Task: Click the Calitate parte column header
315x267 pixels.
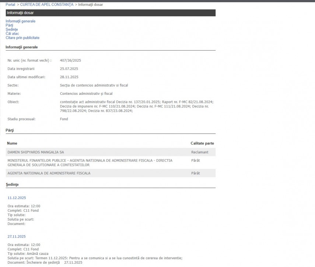Action: pos(202,143)
